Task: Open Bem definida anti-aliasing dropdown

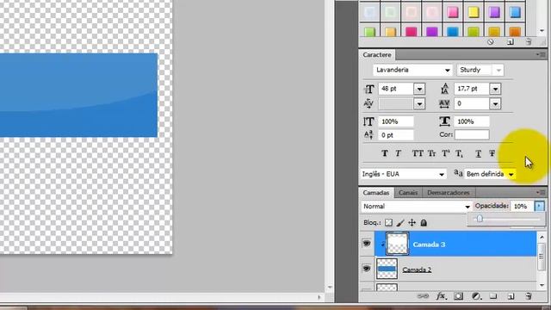Action: point(511,174)
